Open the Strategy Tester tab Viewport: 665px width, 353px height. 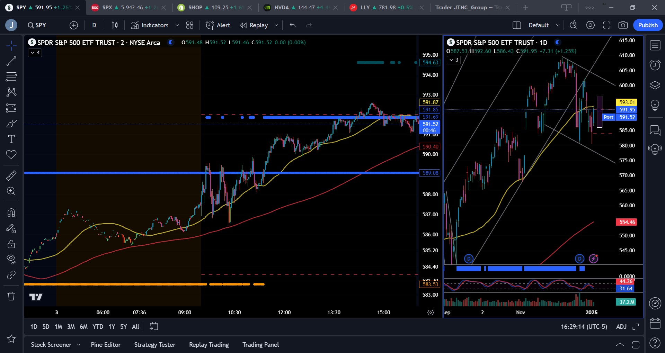tap(155, 345)
